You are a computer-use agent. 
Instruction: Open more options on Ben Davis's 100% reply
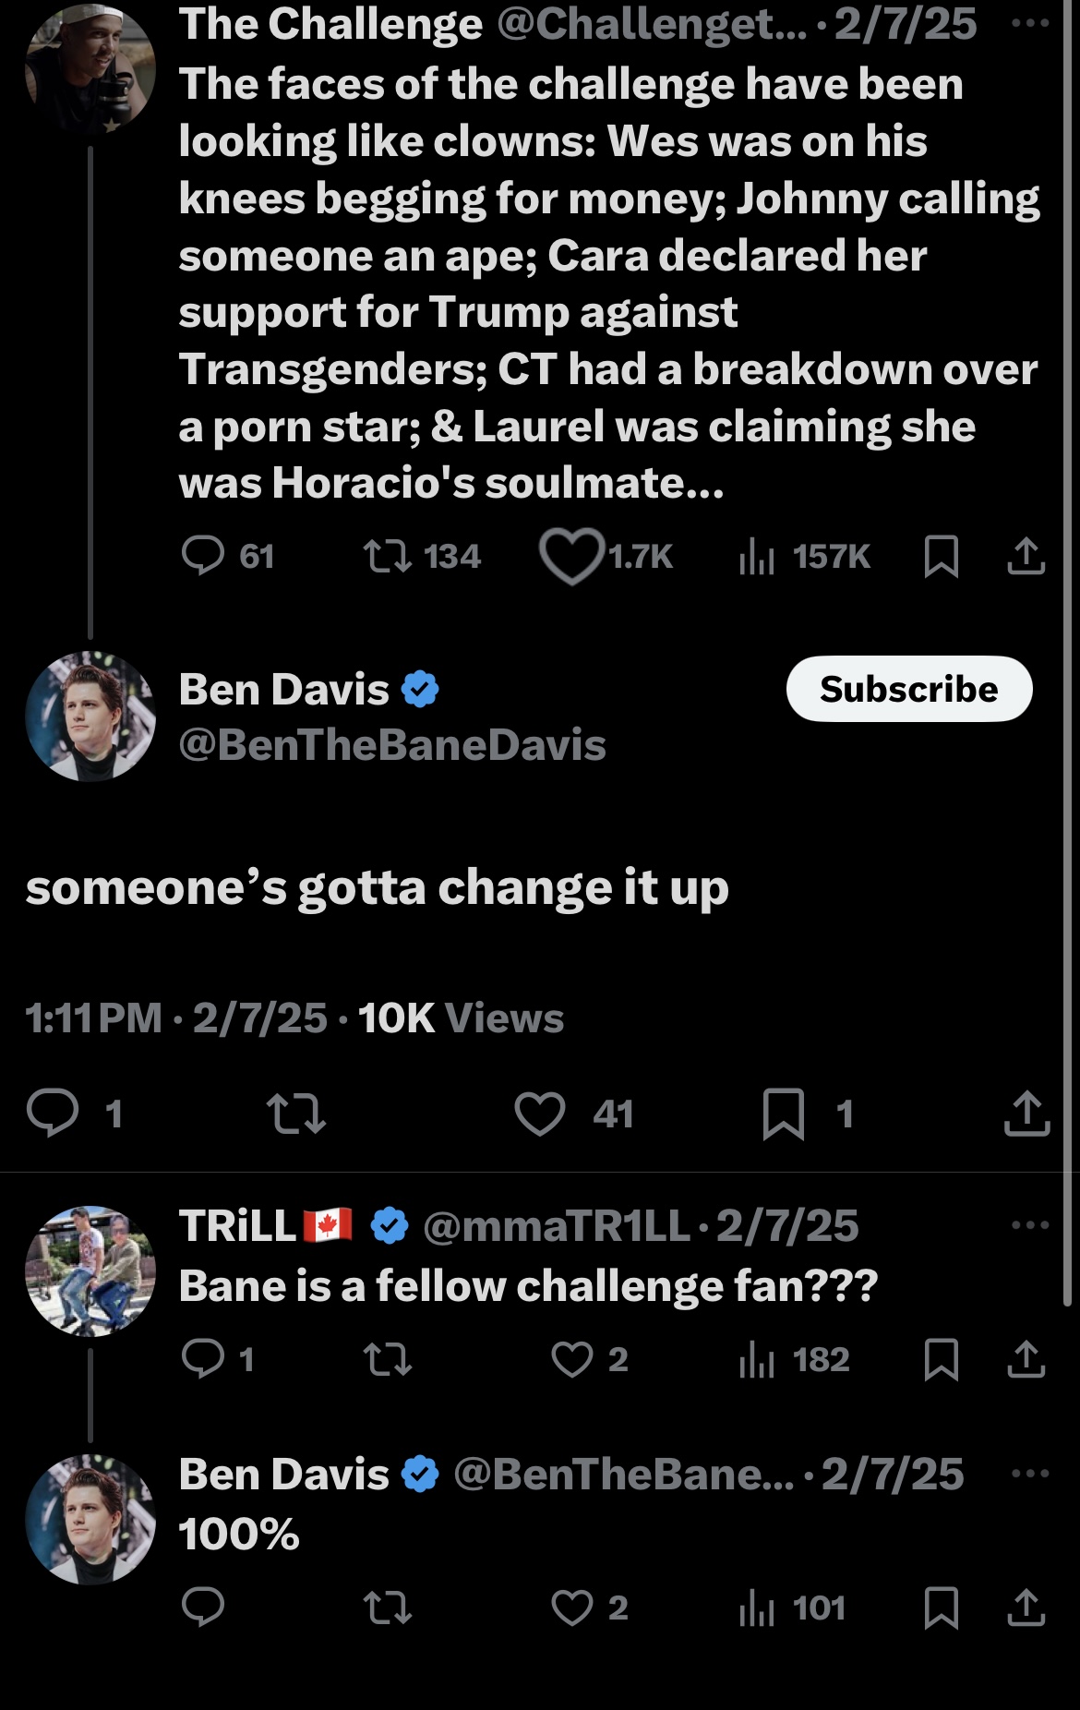(1029, 1474)
